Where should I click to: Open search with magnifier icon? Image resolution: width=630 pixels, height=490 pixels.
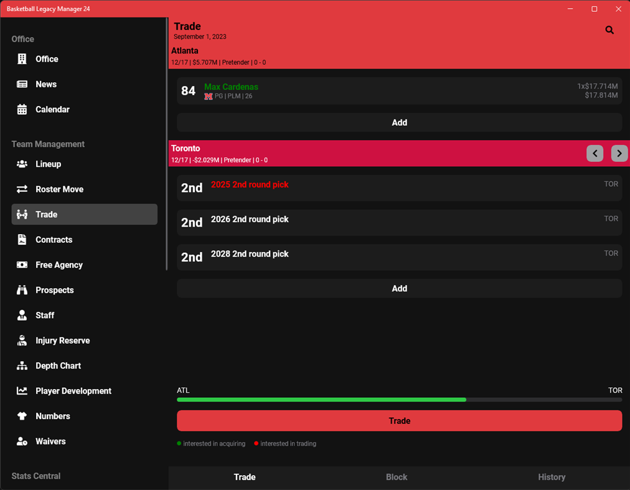pos(609,30)
